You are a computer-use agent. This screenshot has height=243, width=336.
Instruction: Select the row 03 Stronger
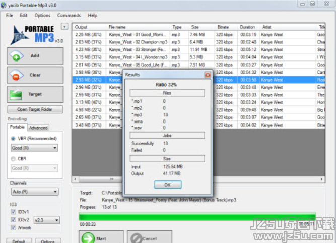click(x=198, y=49)
